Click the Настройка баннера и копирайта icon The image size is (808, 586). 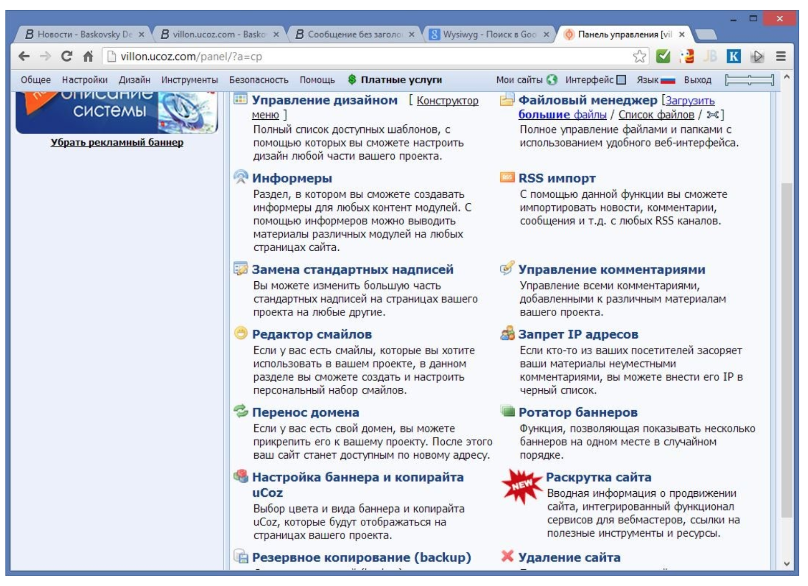pos(240,476)
